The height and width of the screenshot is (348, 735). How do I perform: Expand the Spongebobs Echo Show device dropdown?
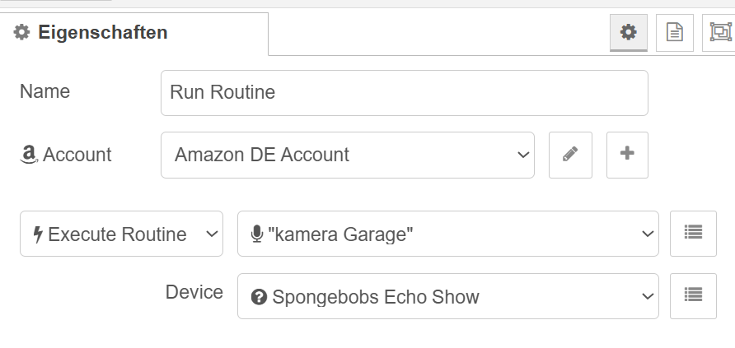point(447,297)
